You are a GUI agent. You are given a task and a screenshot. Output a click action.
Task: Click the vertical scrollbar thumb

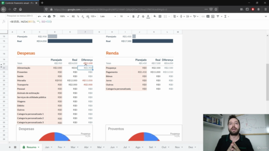[267, 82]
